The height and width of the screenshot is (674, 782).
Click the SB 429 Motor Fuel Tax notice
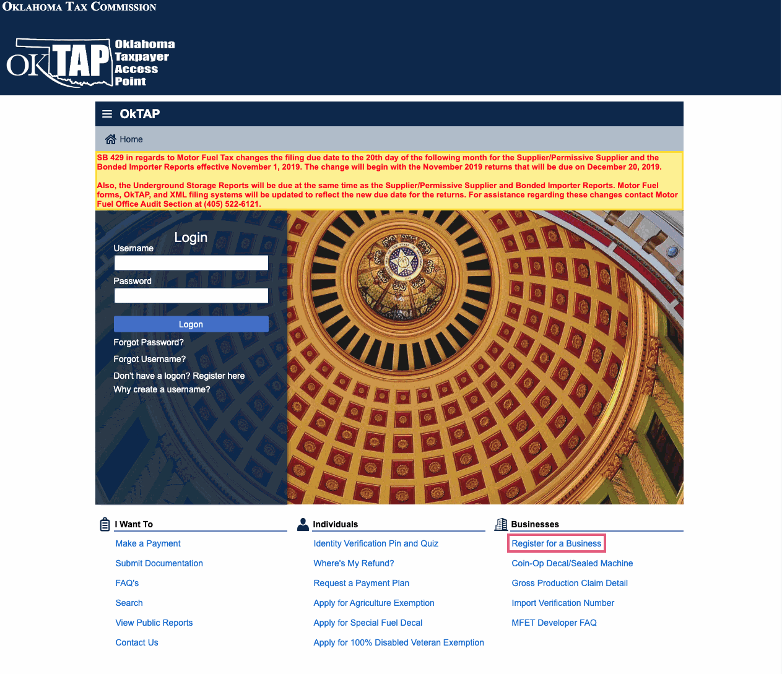tap(389, 181)
